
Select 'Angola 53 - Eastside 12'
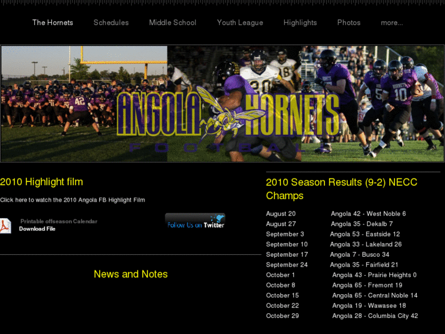(365, 234)
